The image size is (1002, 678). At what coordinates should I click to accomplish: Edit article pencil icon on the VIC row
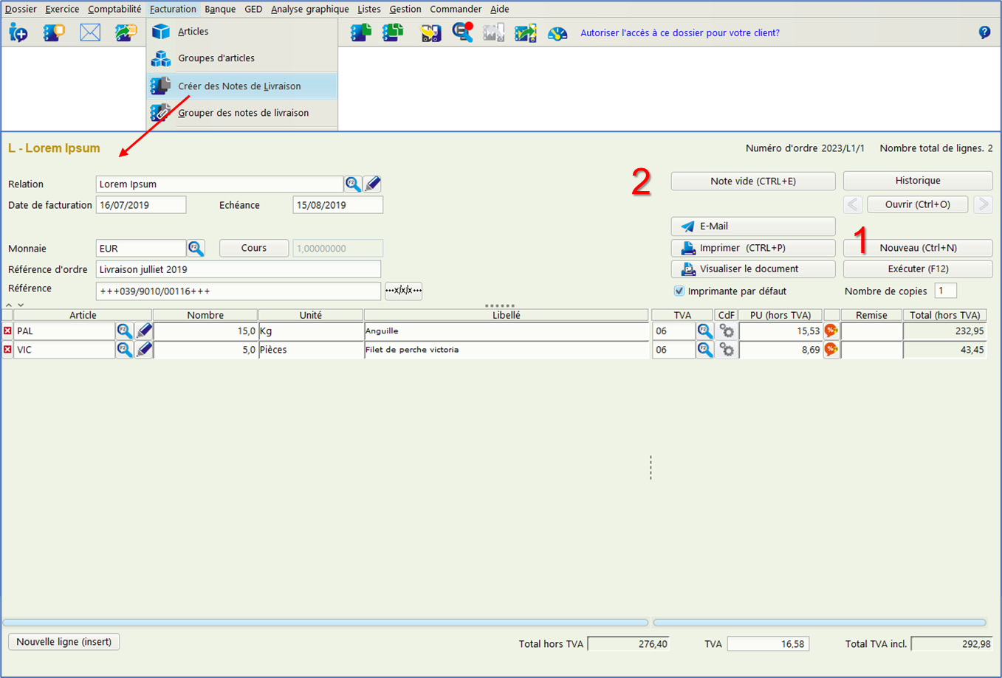144,350
